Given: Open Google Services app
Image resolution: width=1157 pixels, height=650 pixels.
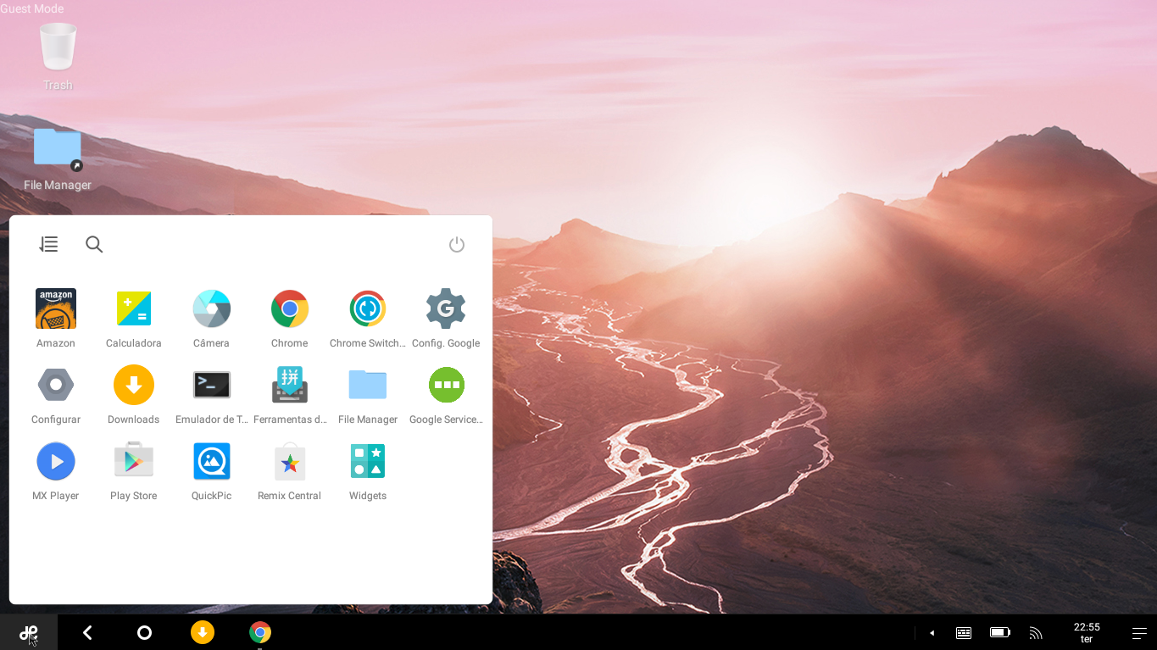Looking at the screenshot, I should 446,394.
